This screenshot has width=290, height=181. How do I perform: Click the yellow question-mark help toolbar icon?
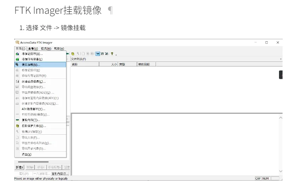[112, 54]
